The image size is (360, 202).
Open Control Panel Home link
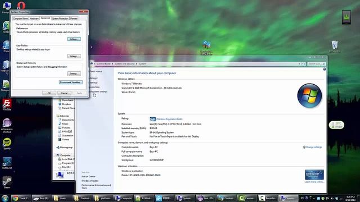click(x=96, y=71)
